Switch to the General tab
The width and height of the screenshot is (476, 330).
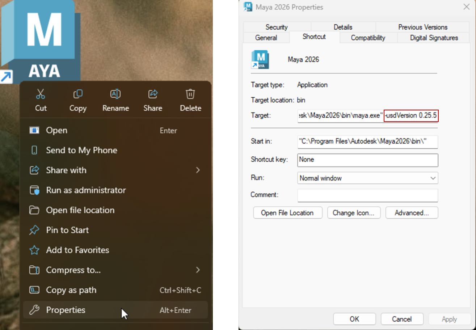coord(266,38)
